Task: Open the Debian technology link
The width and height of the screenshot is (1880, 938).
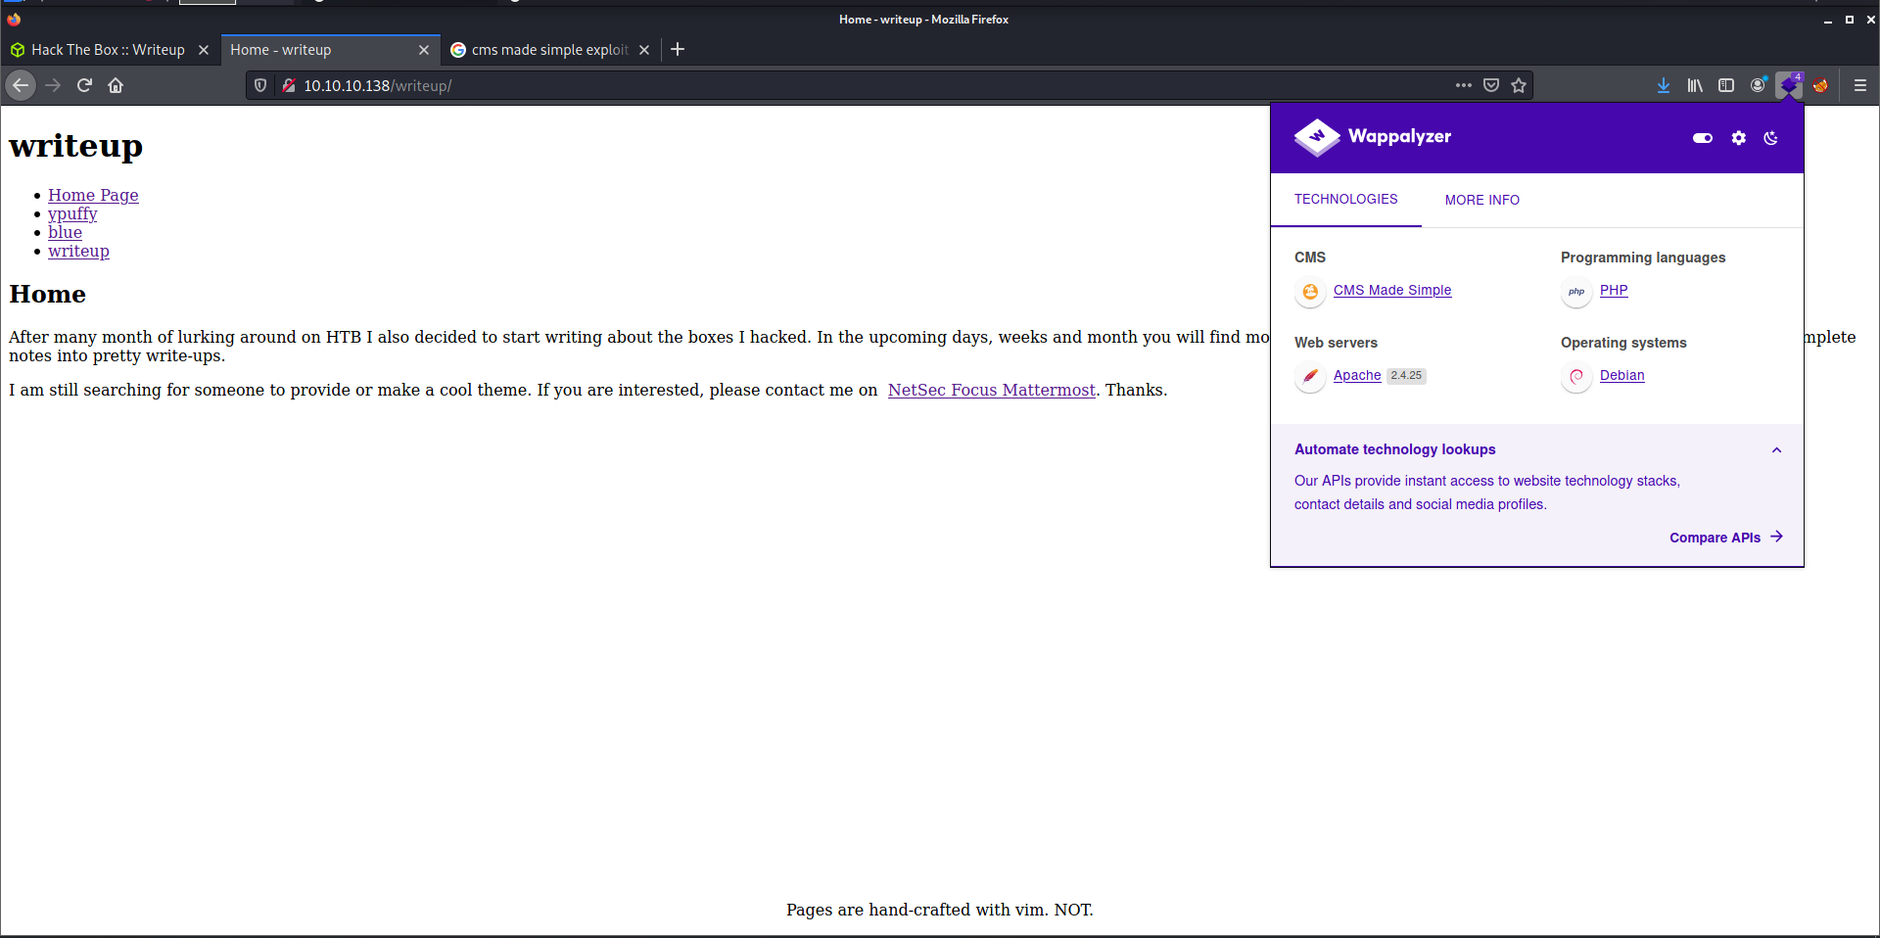Action: coord(1622,375)
